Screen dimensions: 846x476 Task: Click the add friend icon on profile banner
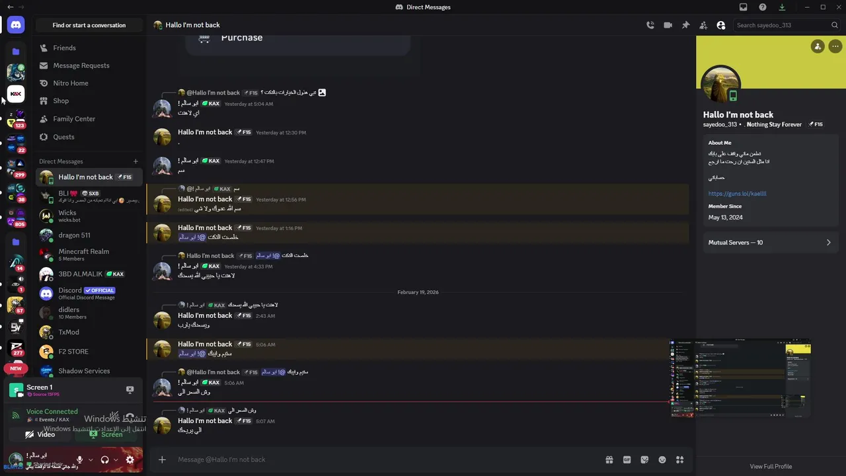pyautogui.click(x=818, y=46)
